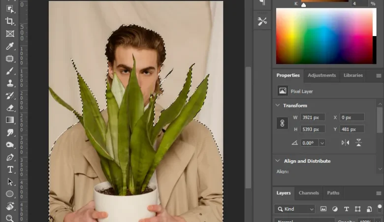Select the Eraser tool
Image resolution: width=384 pixels, height=222 pixels.
point(10,108)
